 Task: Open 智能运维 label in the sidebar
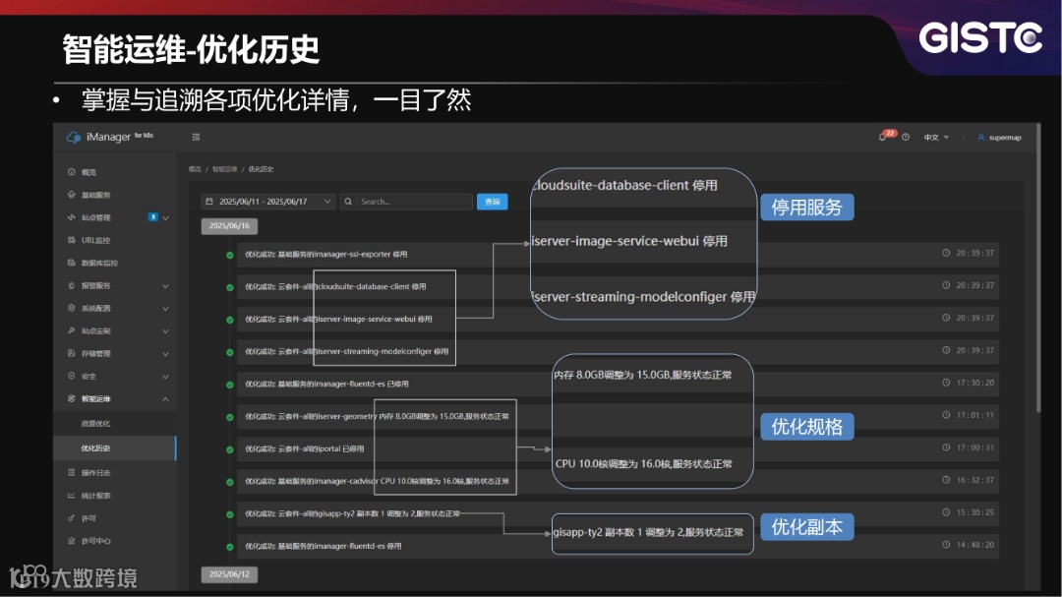[95, 399]
